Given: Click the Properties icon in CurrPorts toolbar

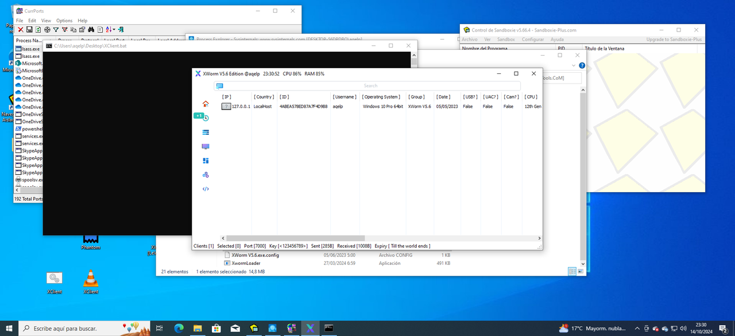Looking at the screenshot, I should [x=82, y=29].
